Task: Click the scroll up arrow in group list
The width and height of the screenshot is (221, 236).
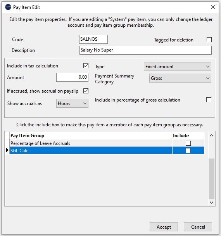Action: 212,135
